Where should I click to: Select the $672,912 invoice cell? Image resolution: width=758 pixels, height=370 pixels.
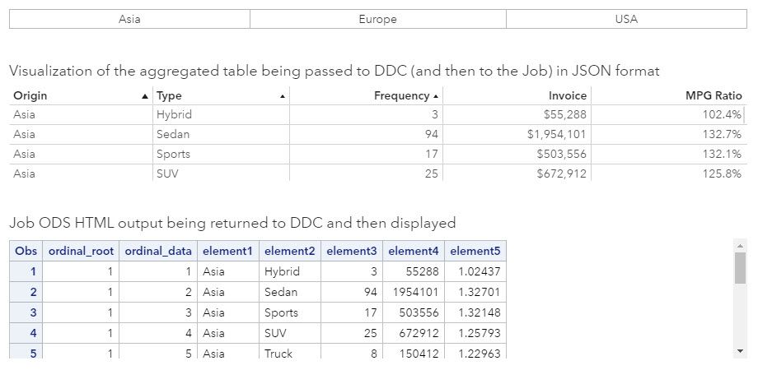[562, 173]
